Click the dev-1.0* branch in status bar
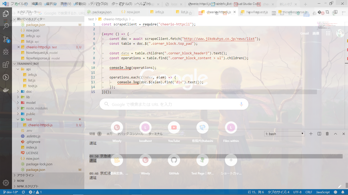This screenshot has height=195, width=348. [x=11, y=192]
